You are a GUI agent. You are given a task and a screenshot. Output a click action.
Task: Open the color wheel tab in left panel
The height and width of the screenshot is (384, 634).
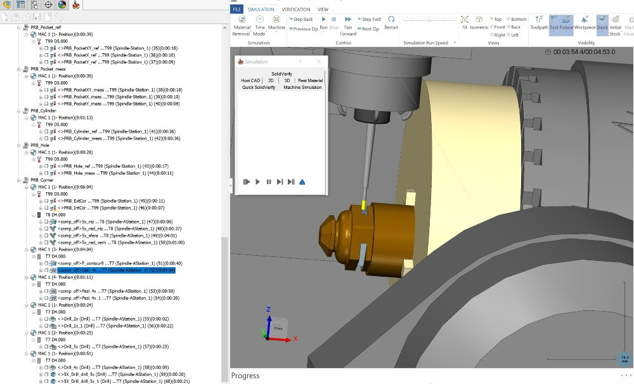coord(62,5)
